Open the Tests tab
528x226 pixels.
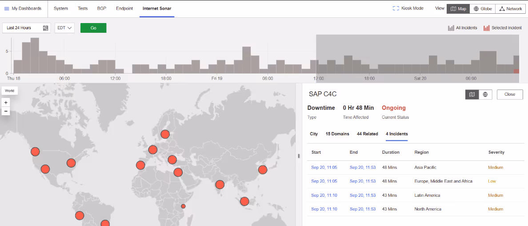point(83,8)
